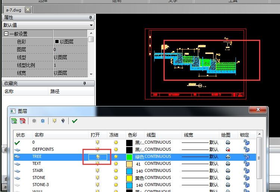Click the 打开 column header

pos(97,135)
